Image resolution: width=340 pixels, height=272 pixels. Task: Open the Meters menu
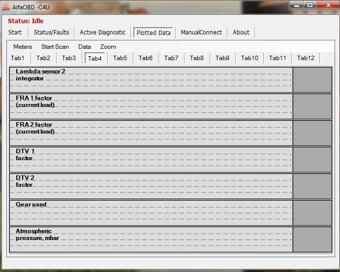(x=23, y=47)
